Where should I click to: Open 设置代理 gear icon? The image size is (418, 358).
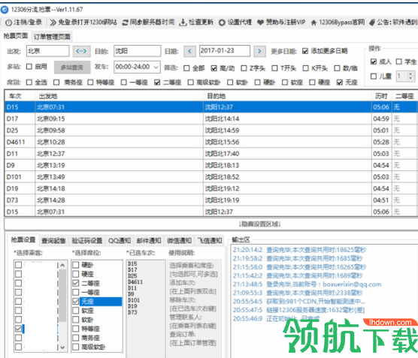pos(222,23)
